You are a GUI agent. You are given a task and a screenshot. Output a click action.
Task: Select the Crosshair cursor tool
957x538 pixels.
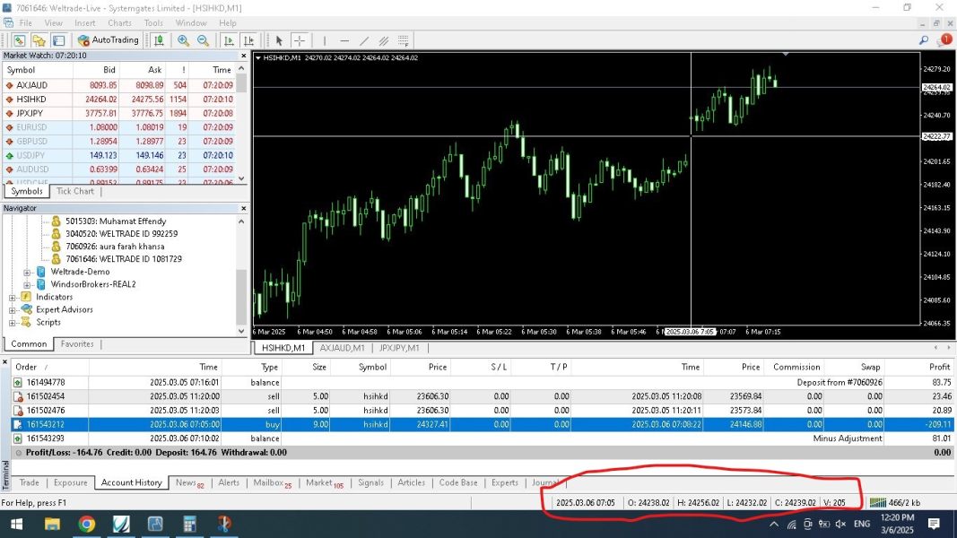[x=300, y=40]
